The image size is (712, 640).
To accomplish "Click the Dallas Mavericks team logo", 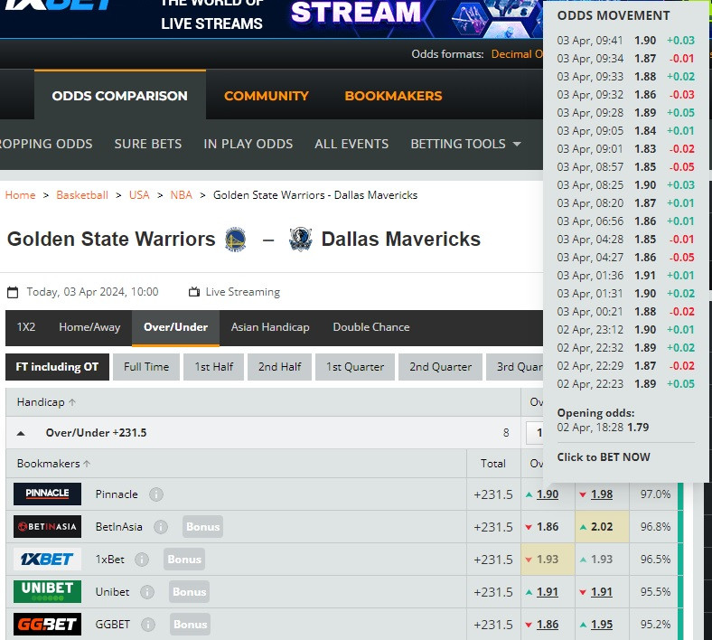I will pyautogui.click(x=300, y=240).
